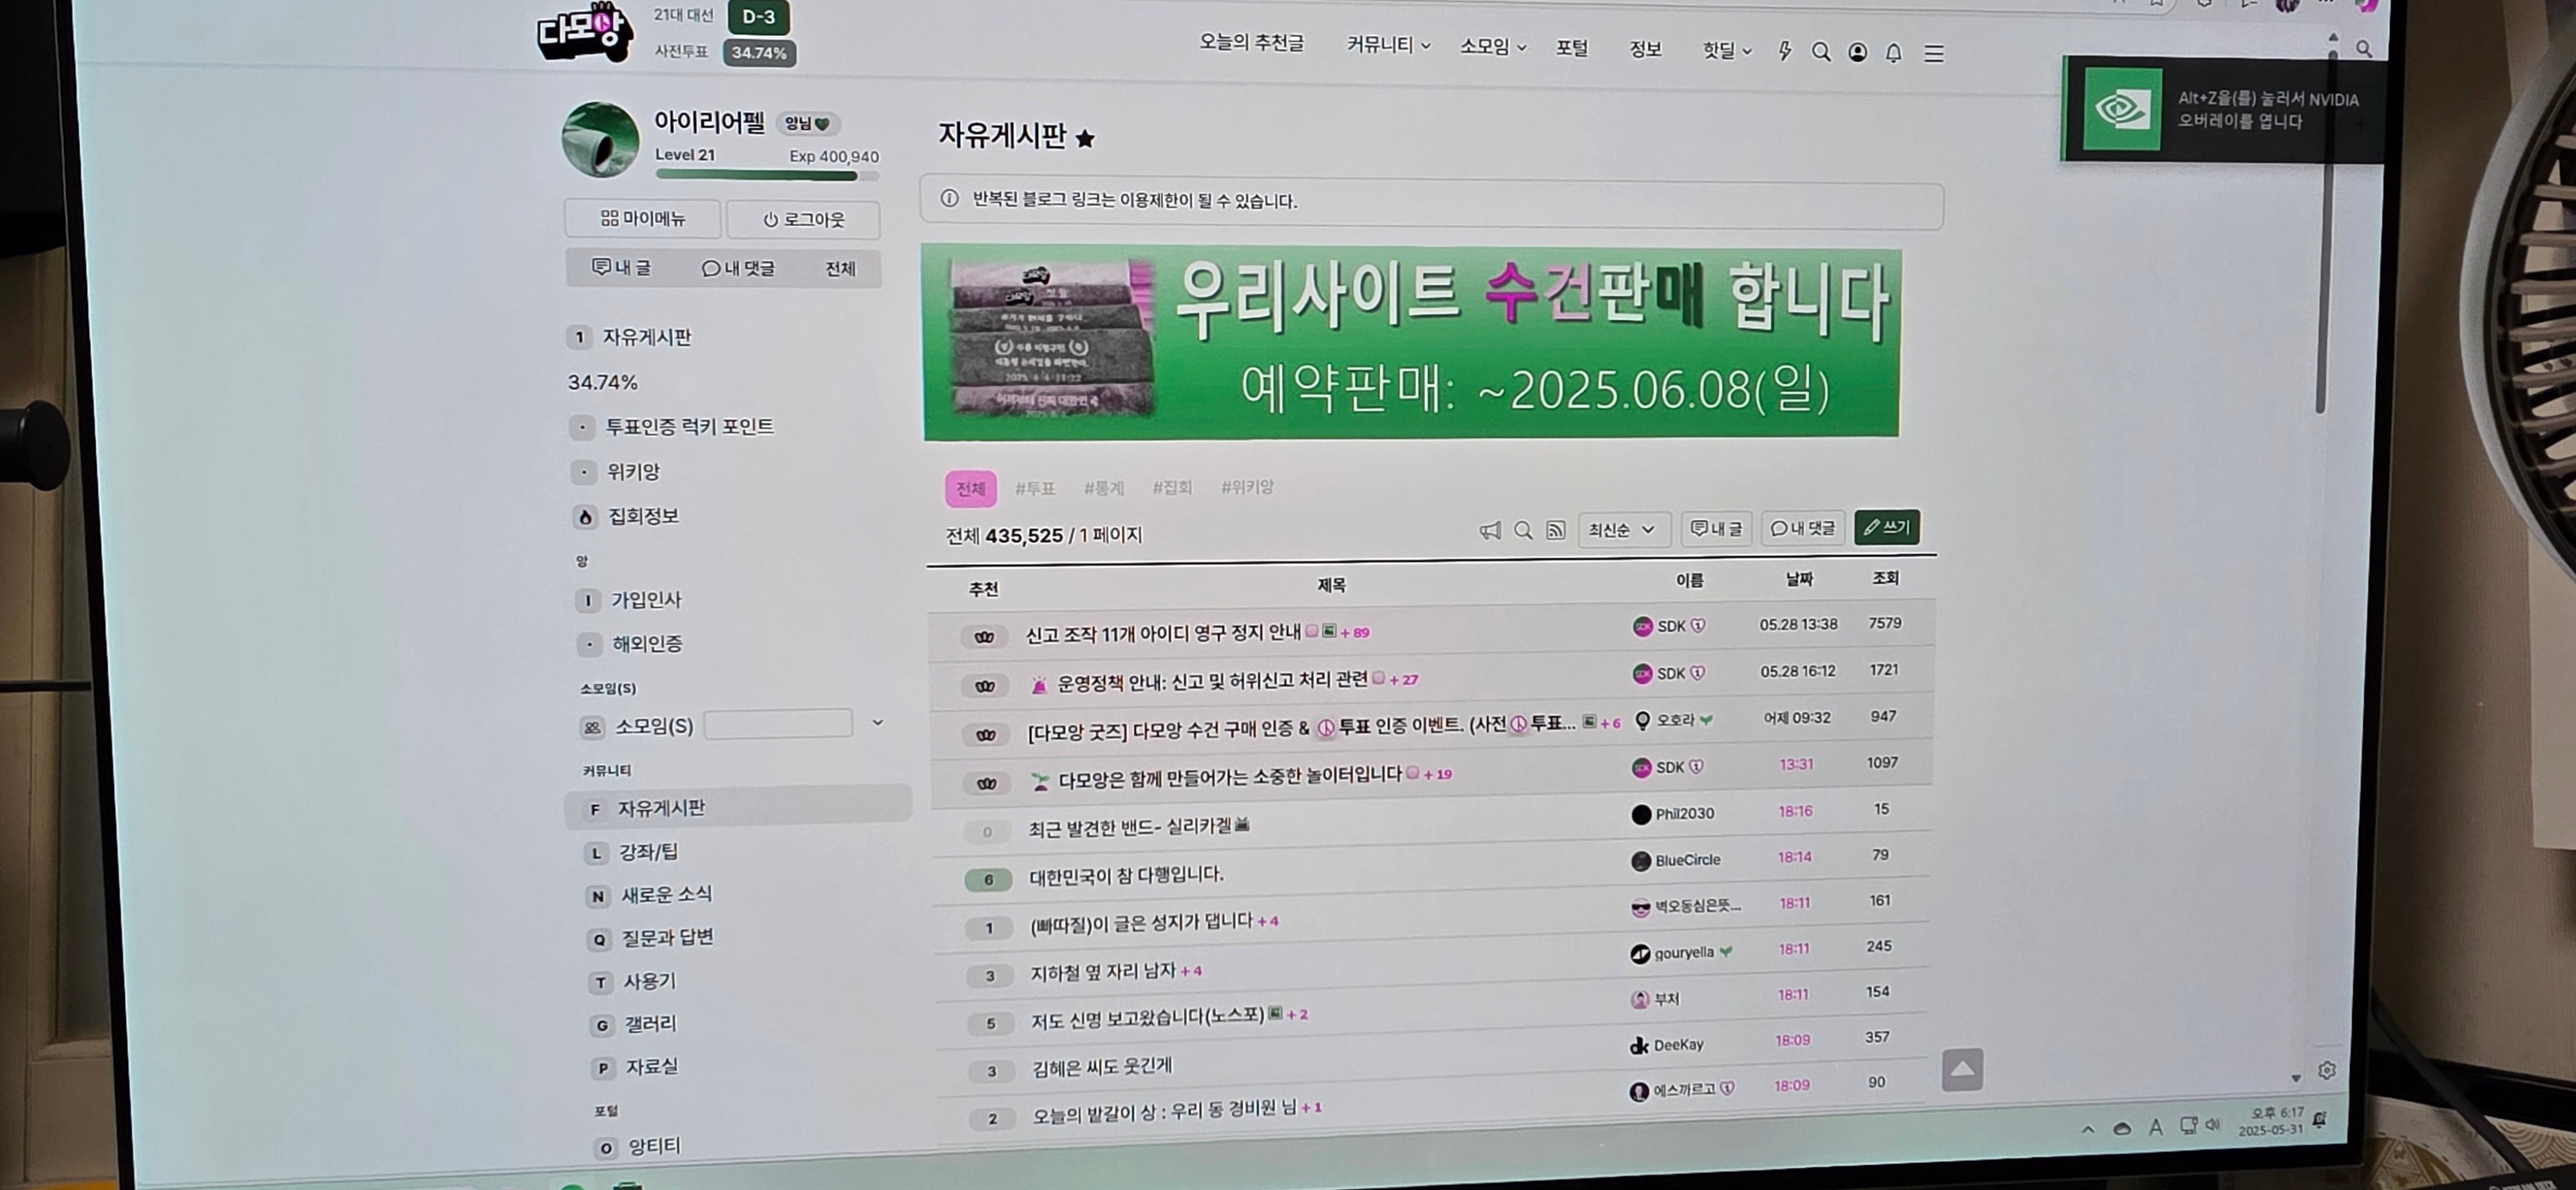Open the user account icon in header
2576x1190 pixels.
pyautogui.click(x=1857, y=52)
